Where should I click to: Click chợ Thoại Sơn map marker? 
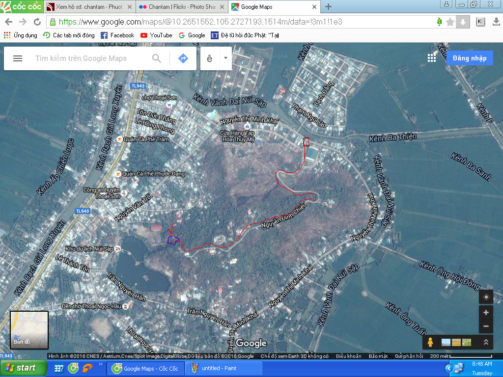[x=169, y=105]
